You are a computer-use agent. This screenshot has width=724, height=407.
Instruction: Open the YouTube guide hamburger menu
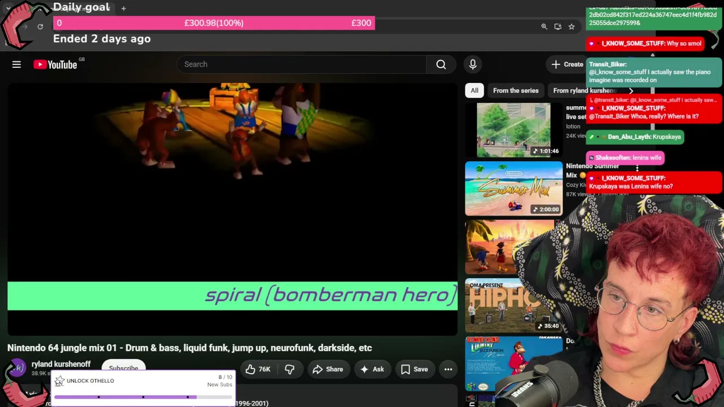(x=16, y=64)
